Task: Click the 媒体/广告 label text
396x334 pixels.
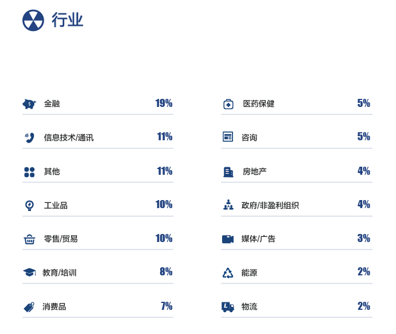Action: (x=258, y=239)
